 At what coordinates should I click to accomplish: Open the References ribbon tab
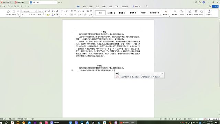(97, 7)
